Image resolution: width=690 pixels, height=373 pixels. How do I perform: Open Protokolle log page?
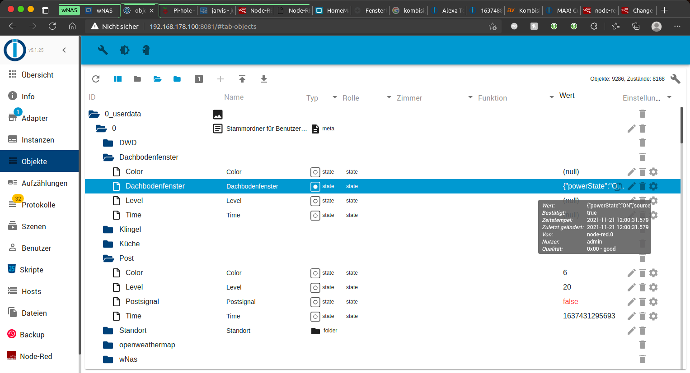point(39,205)
